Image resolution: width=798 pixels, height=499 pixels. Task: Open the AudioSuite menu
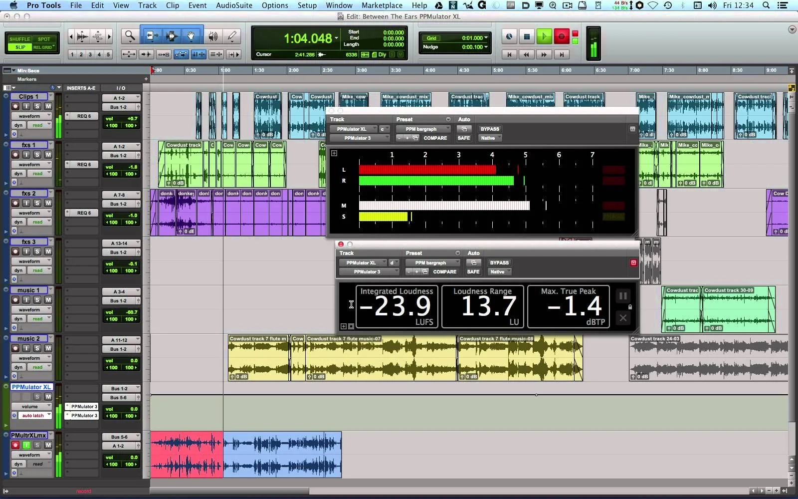[x=234, y=5]
